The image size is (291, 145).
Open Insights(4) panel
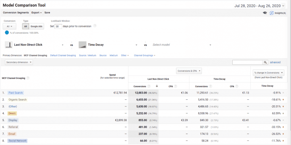click(x=278, y=13)
